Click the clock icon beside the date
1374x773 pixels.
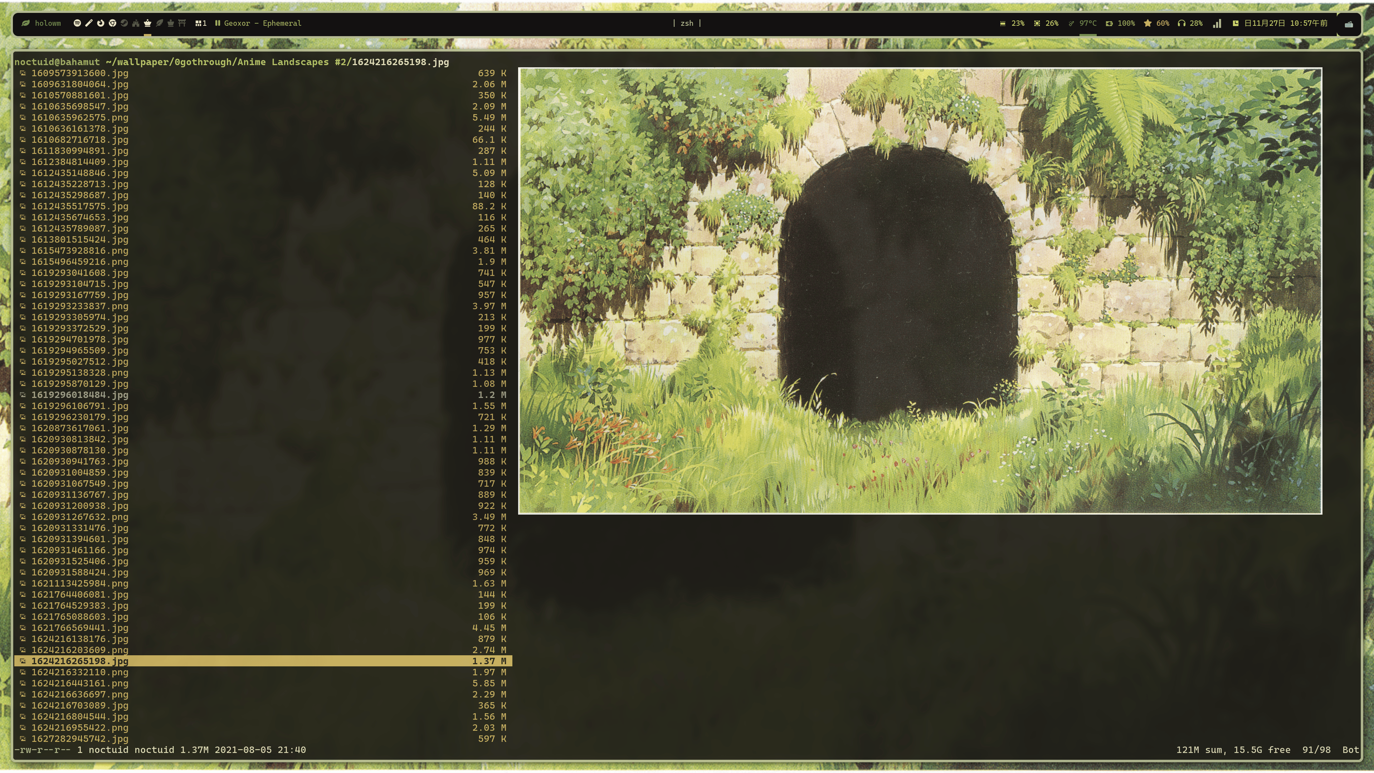[1235, 23]
